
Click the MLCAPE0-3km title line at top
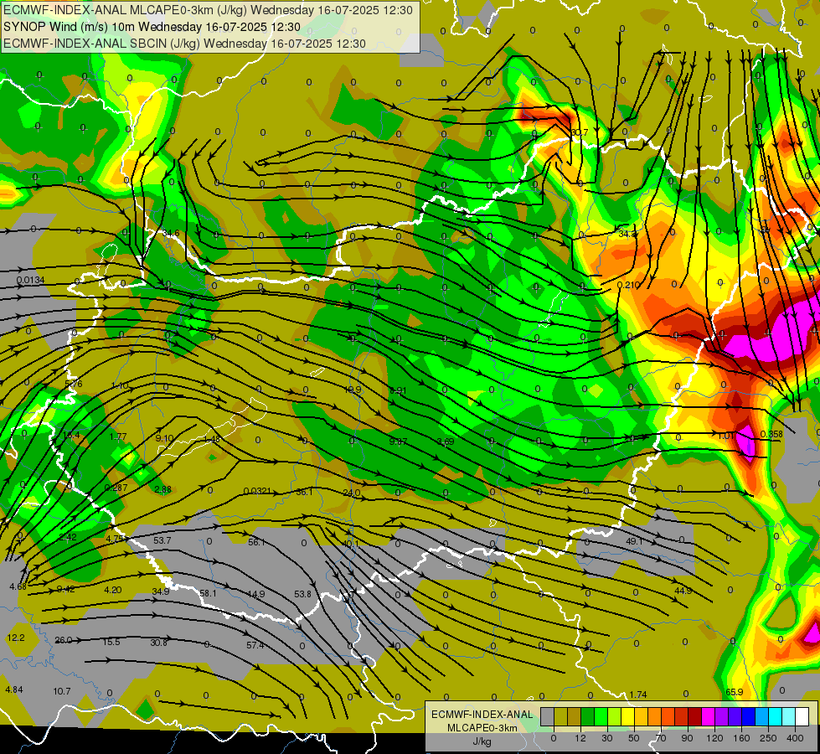tap(208, 10)
